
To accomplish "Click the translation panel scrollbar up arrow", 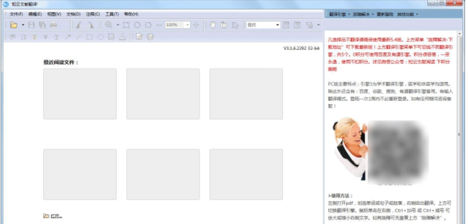I will click(x=460, y=34).
